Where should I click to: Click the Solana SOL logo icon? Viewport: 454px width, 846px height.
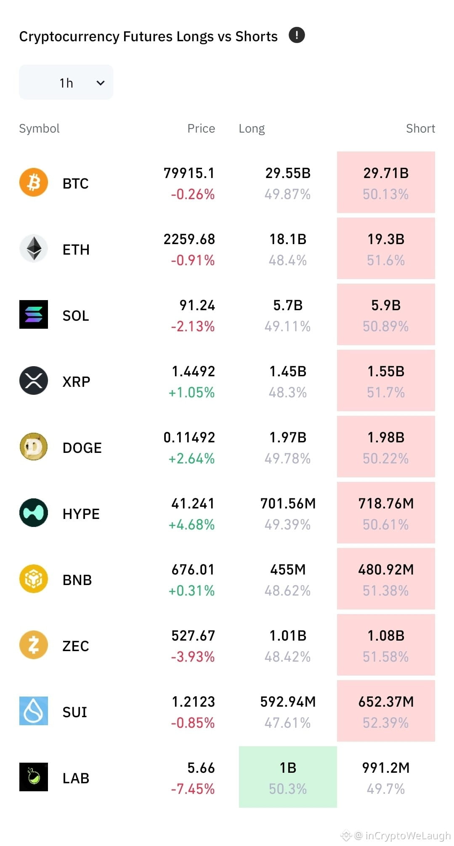pos(34,314)
